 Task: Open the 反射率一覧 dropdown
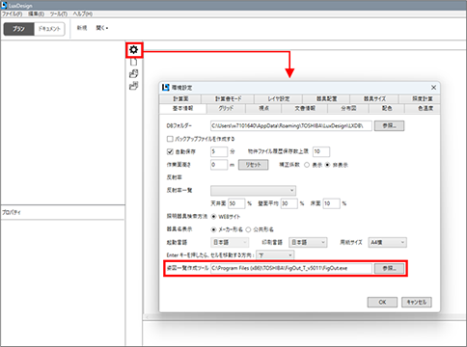(253, 190)
